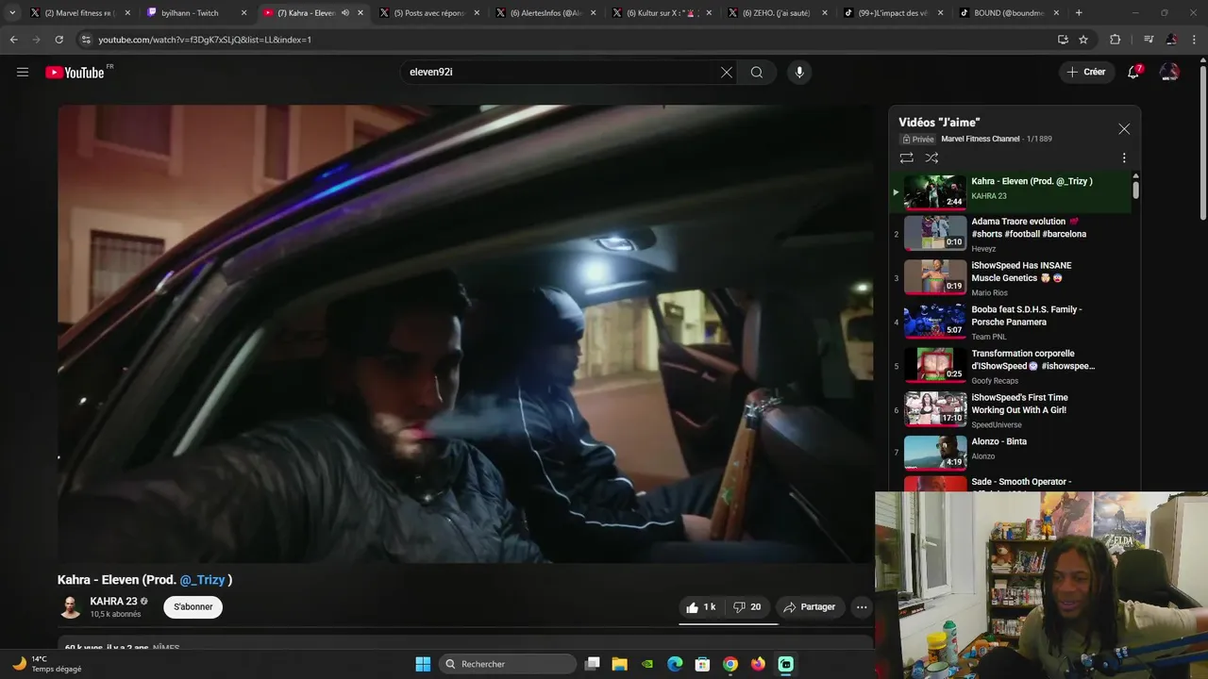
Task: Go back in browser history
Action: coord(13,40)
